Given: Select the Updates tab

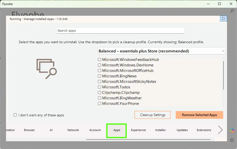Looking at the screenshot, I should 182,130.
